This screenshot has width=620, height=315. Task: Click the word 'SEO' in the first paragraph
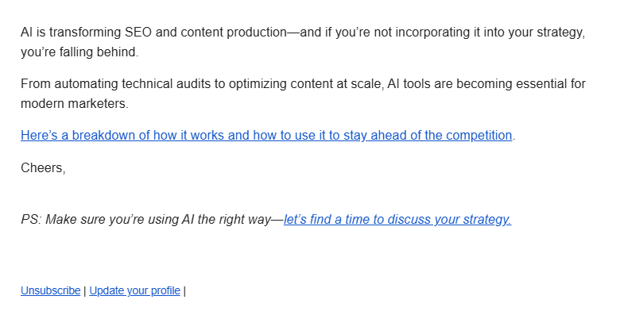point(138,32)
